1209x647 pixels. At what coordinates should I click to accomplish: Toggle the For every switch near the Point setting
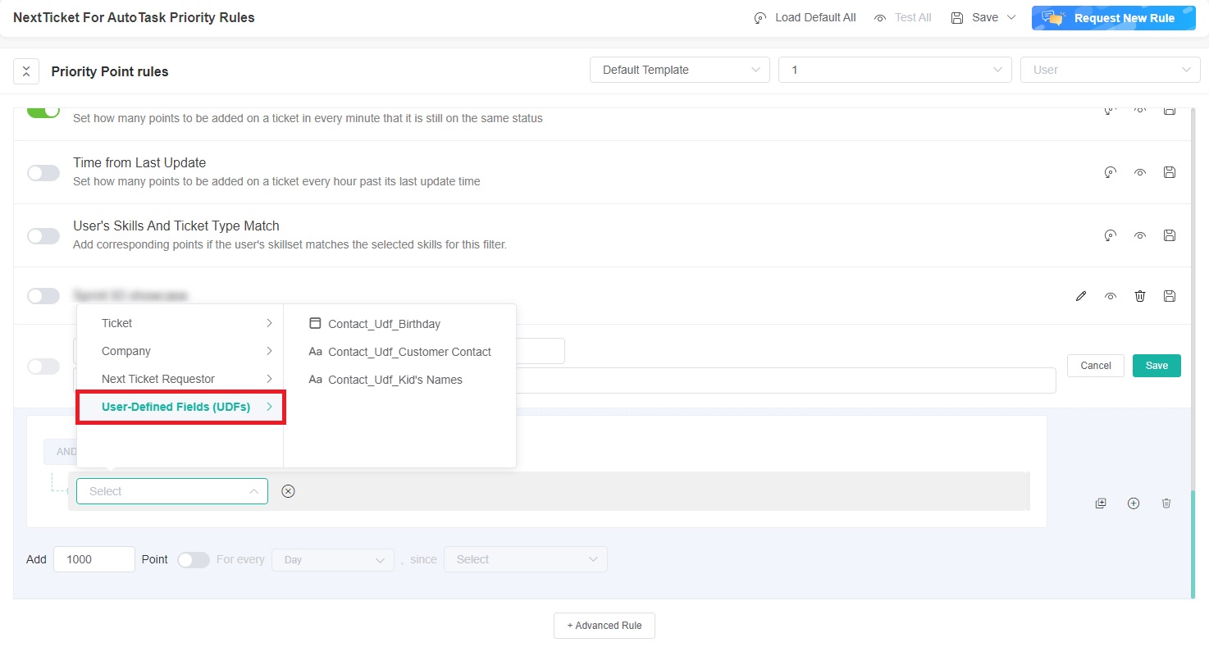194,559
